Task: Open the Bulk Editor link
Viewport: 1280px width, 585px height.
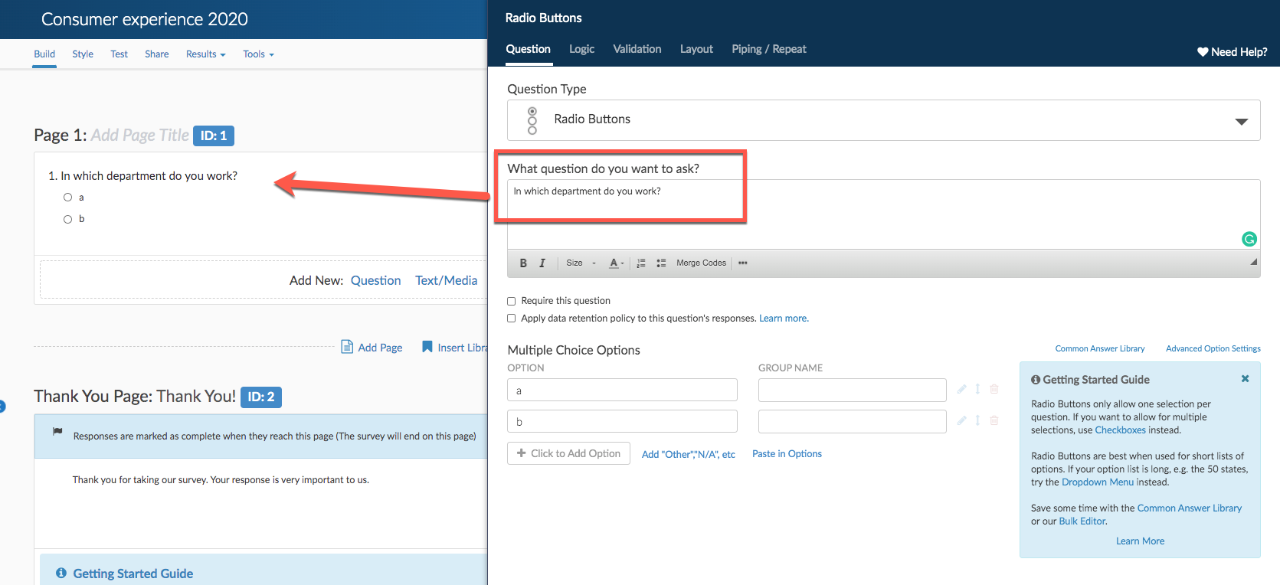Action: (1082, 521)
